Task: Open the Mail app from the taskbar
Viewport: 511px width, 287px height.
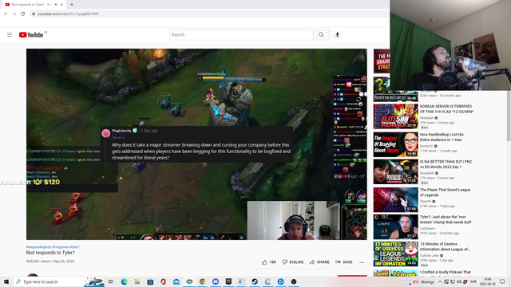Action: 176,281
